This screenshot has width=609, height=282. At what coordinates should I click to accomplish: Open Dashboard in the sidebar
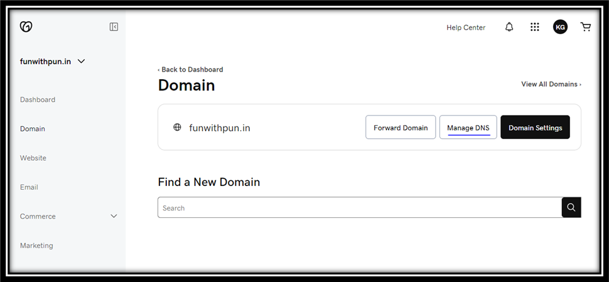pyautogui.click(x=38, y=99)
